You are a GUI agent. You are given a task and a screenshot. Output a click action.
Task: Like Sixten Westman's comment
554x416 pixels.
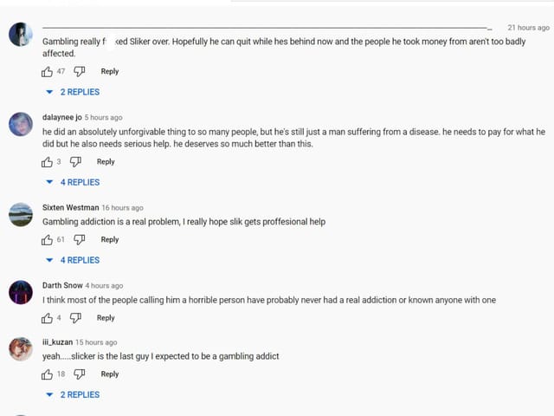[x=48, y=240]
